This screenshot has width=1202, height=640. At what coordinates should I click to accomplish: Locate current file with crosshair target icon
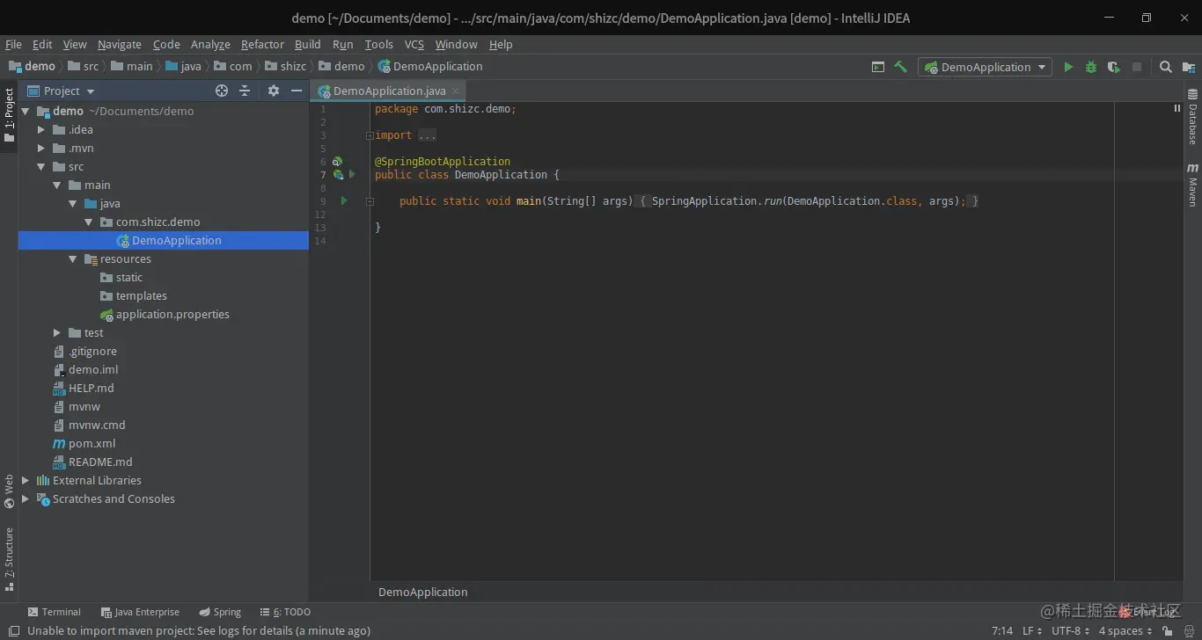(x=222, y=91)
